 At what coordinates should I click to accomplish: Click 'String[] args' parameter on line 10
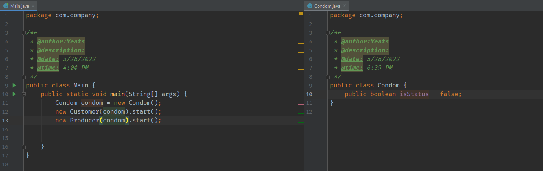[153, 94]
